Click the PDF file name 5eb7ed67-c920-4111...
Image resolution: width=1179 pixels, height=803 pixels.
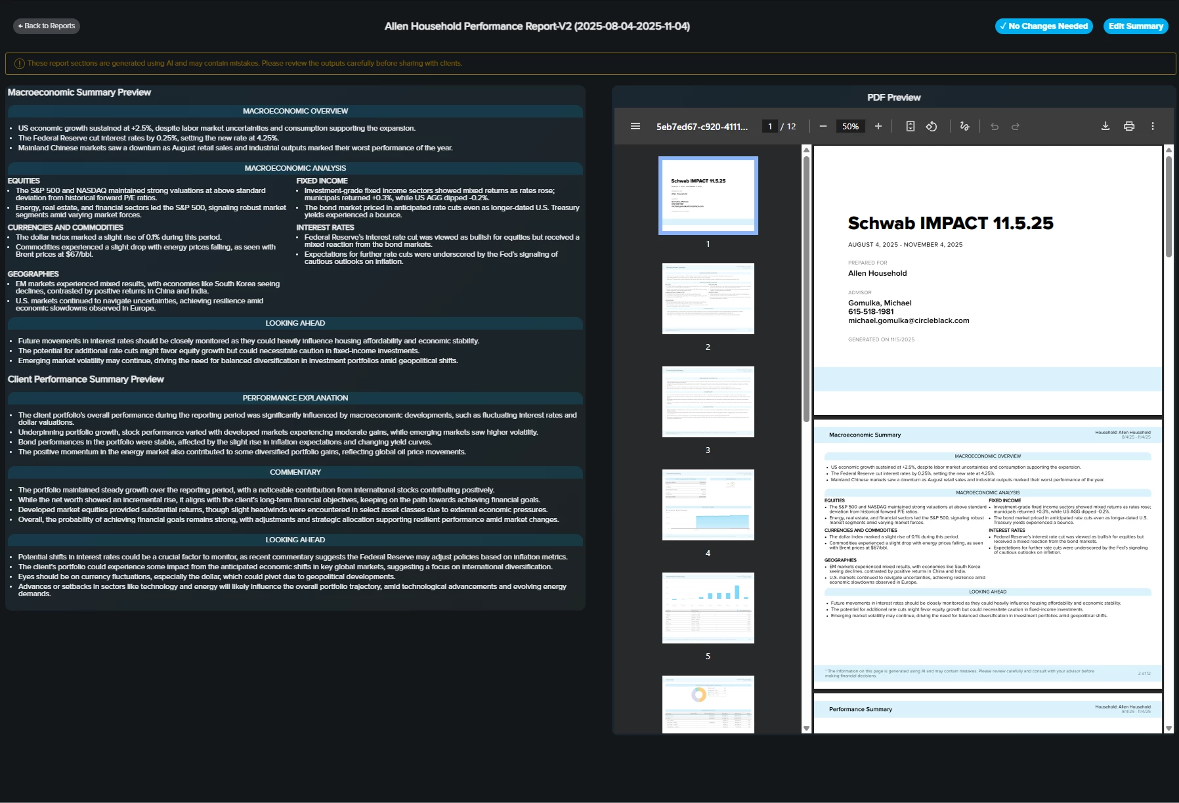point(702,127)
